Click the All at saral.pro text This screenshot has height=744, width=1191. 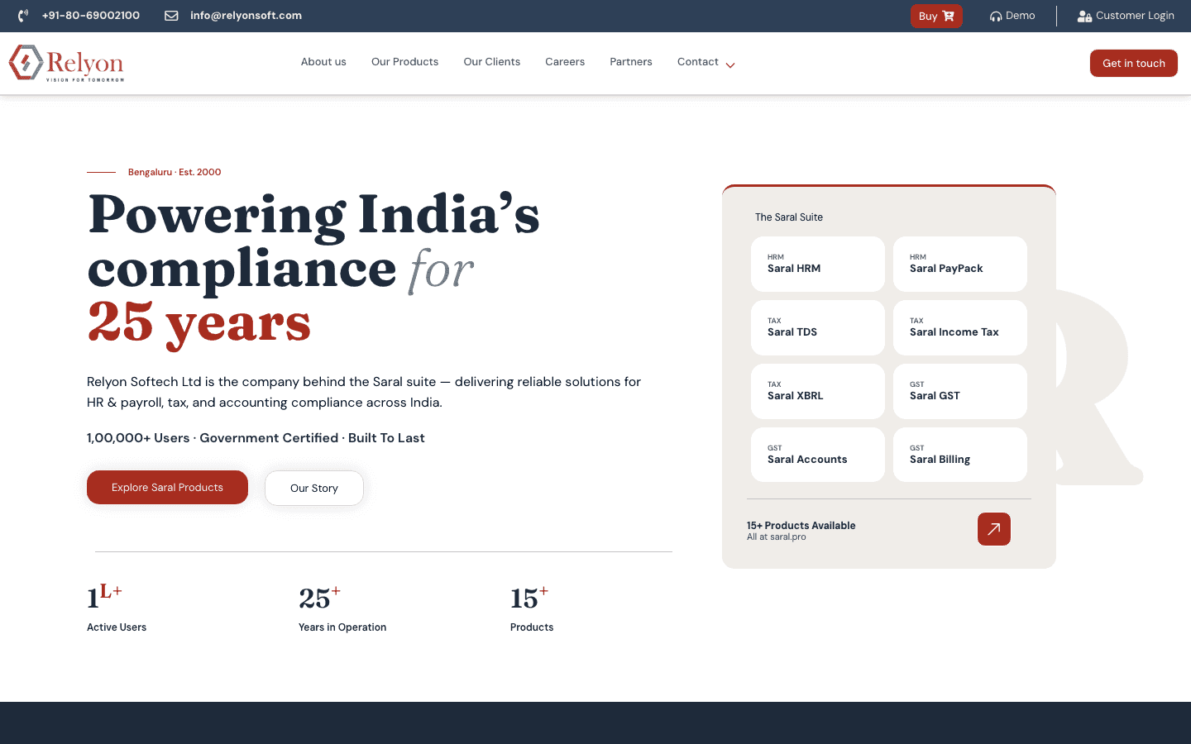[x=777, y=537]
